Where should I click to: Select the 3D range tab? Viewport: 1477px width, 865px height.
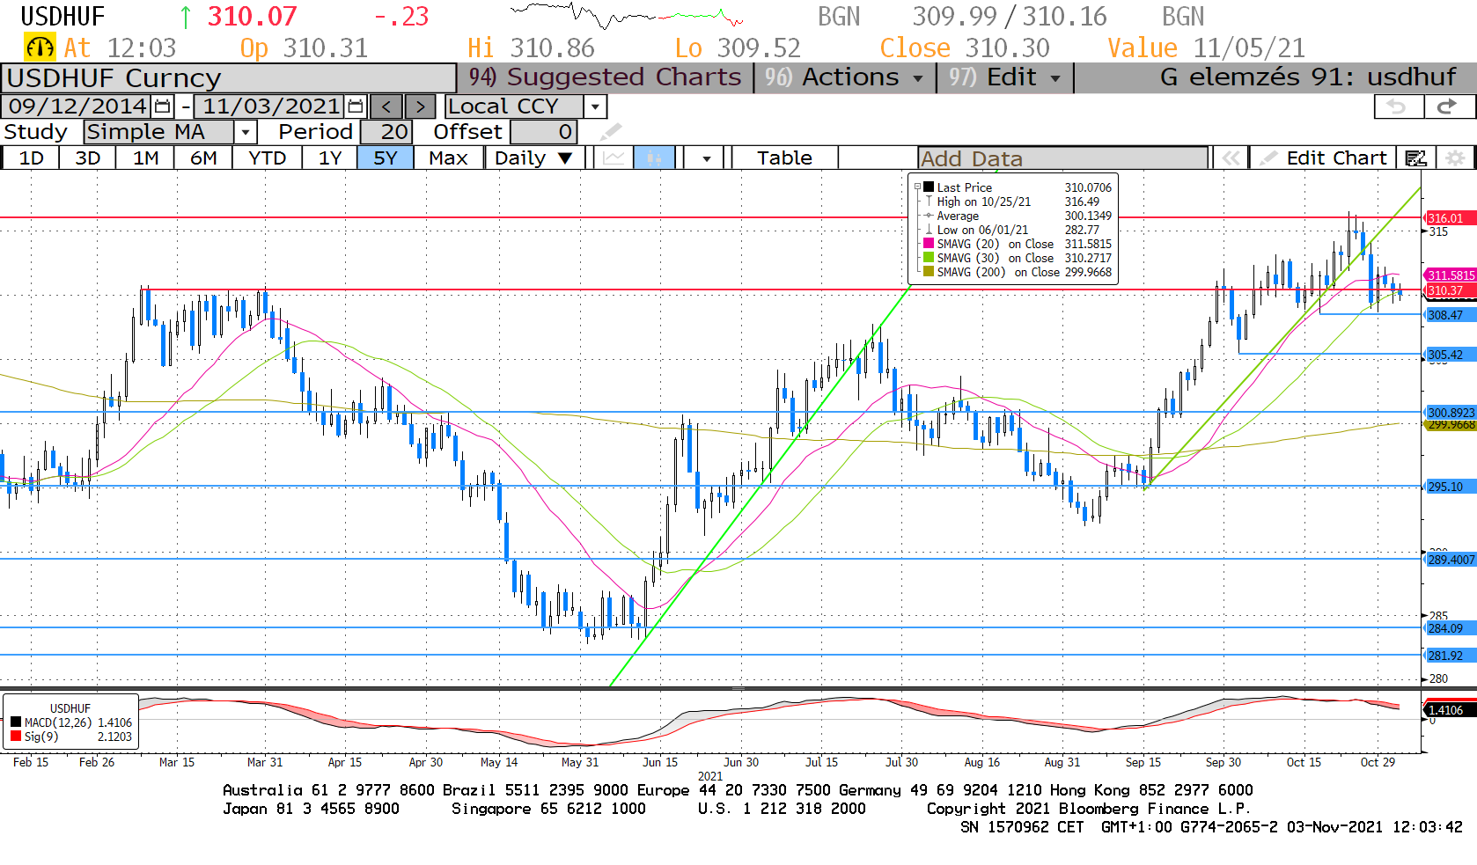(87, 158)
